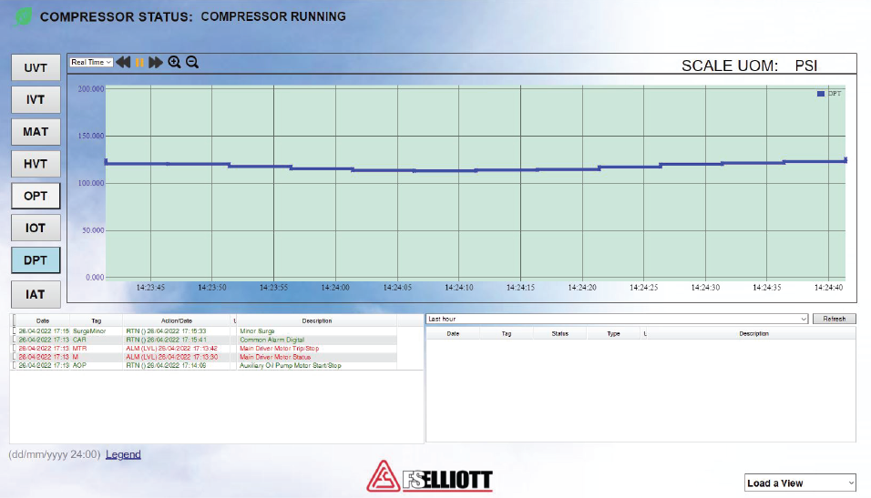Click the green leaf status icon

tap(23, 16)
